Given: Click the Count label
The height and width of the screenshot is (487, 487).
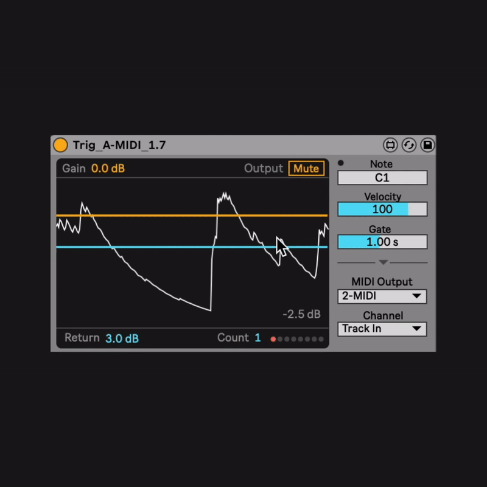Looking at the screenshot, I should click(233, 338).
